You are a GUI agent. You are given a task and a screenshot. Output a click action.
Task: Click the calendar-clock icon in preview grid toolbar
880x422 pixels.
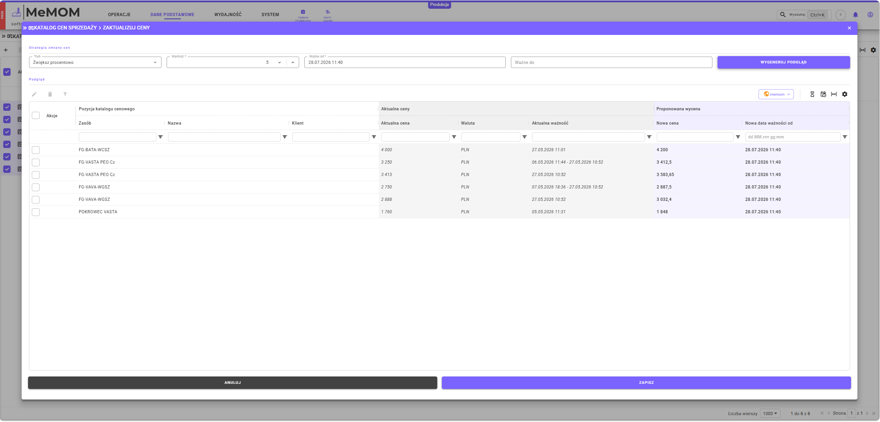point(823,94)
